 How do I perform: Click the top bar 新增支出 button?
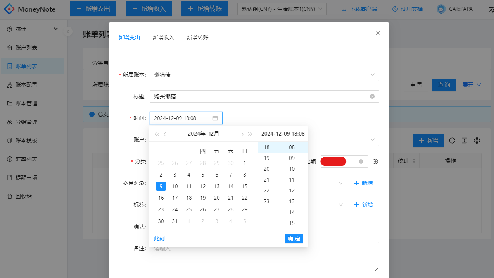[93, 9]
